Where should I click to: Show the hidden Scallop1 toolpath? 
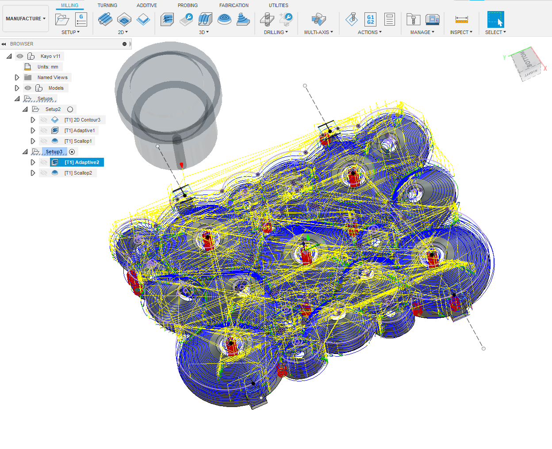[x=43, y=141]
